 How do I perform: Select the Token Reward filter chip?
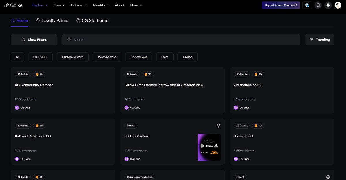point(107,57)
